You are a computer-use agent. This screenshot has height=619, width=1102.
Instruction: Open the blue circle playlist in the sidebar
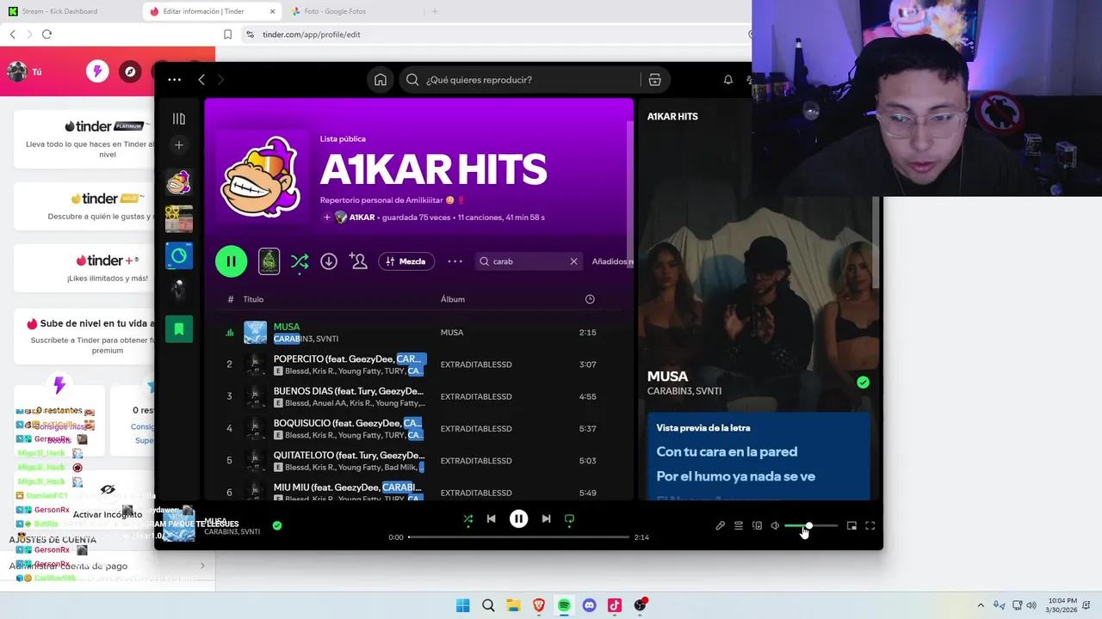point(179,256)
